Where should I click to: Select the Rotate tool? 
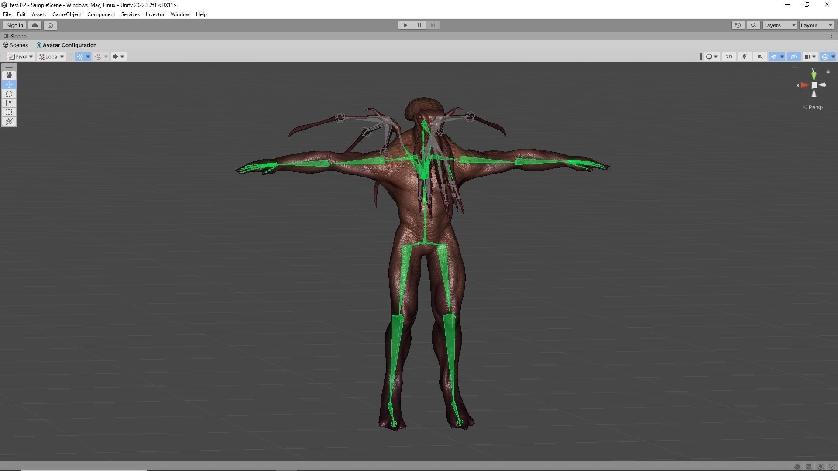pos(9,94)
